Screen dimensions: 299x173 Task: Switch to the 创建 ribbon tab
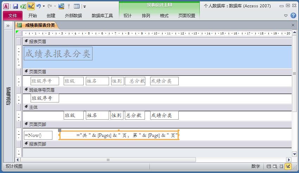point(51,15)
